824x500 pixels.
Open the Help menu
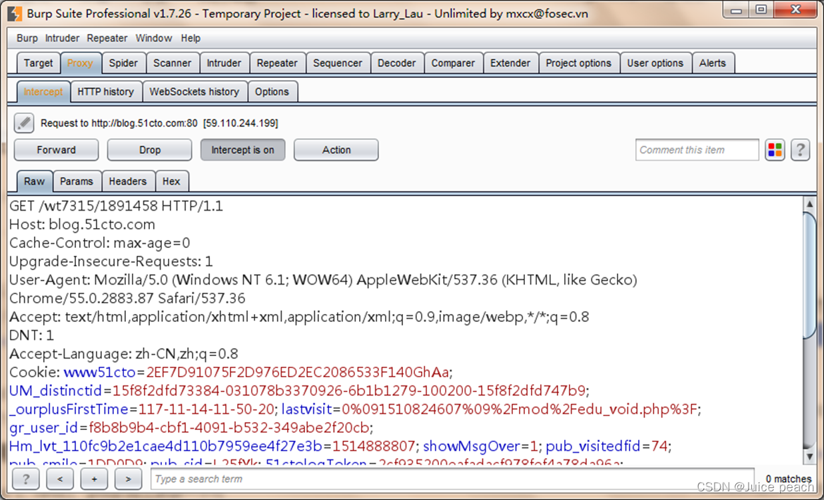coord(191,38)
